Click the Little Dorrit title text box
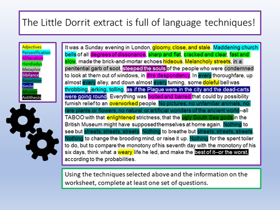 (140, 23)
